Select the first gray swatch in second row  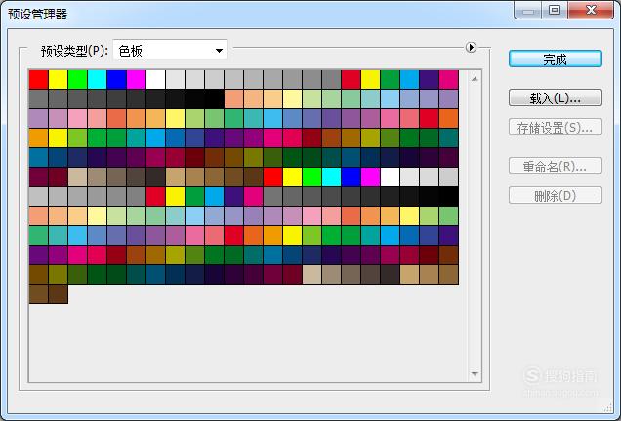pos(39,98)
